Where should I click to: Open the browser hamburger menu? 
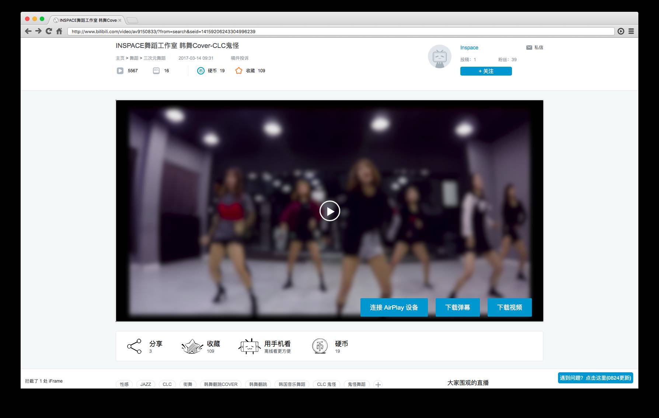click(631, 31)
